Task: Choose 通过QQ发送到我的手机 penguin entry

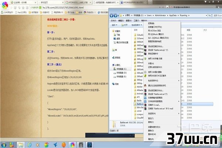Action: click(x=157, y=85)
